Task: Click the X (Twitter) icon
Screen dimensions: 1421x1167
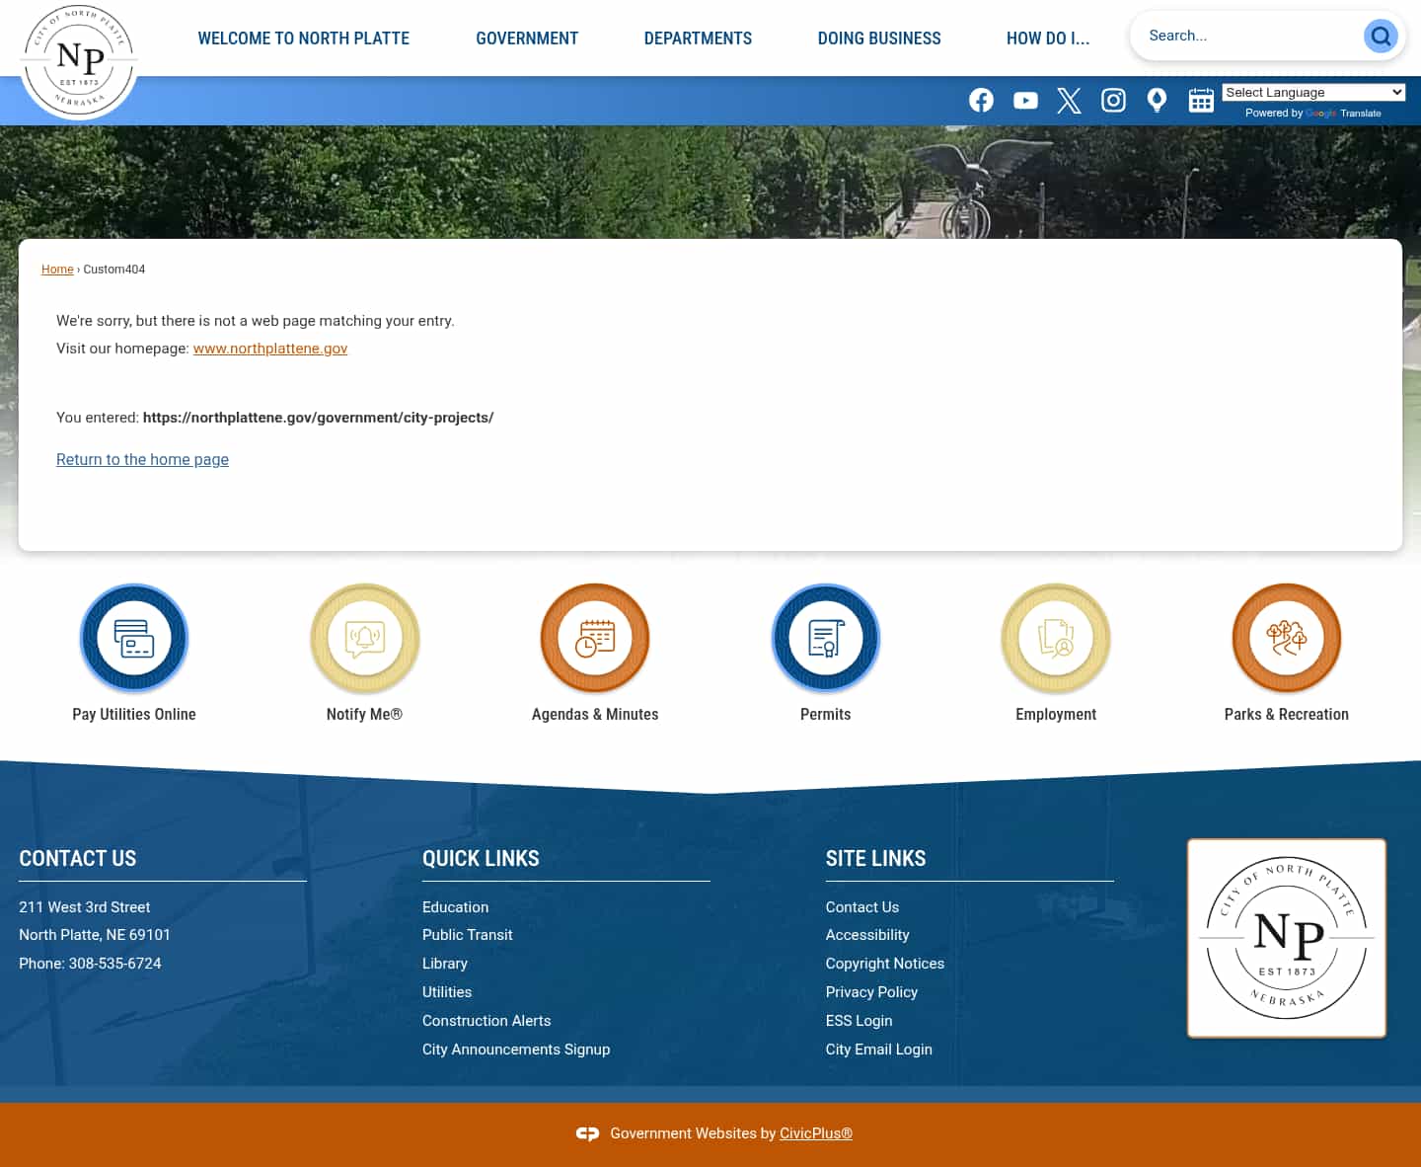Action: click(x=1069, y=100)
